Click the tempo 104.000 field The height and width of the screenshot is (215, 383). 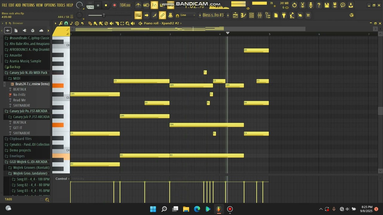(125, 5)
